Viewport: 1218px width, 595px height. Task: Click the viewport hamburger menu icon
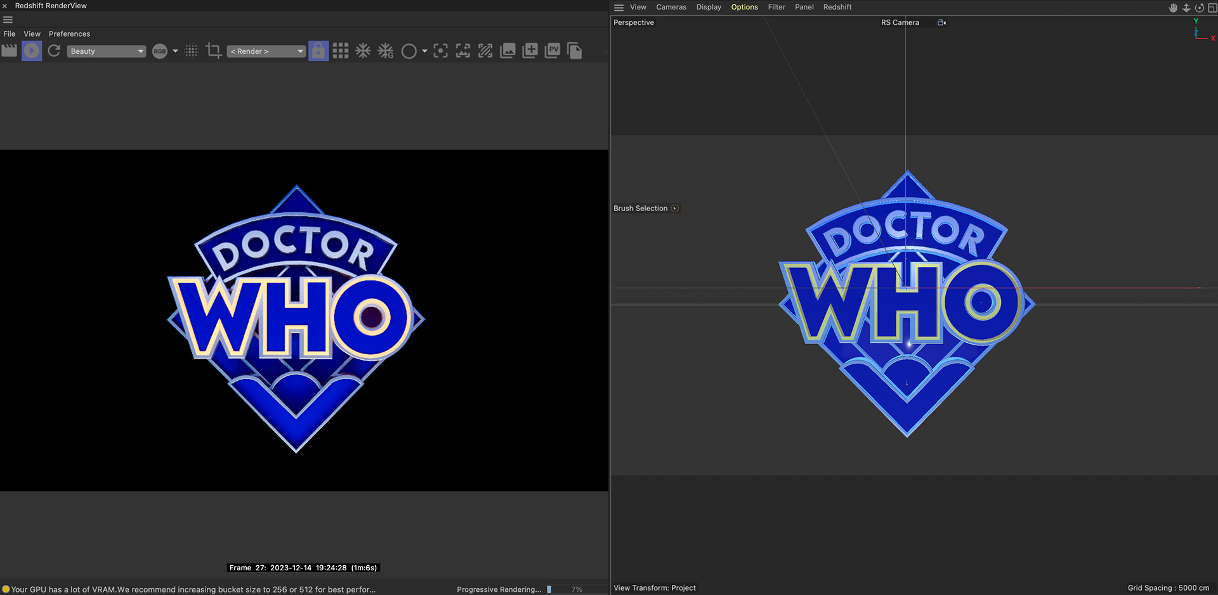coord(619,8)
